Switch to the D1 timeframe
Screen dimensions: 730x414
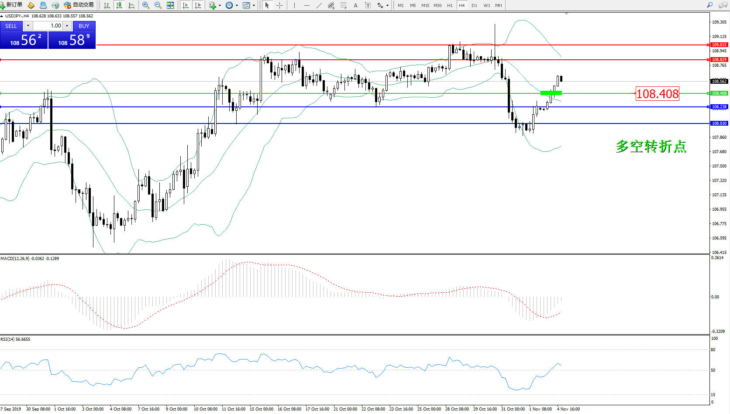point(474,5)
